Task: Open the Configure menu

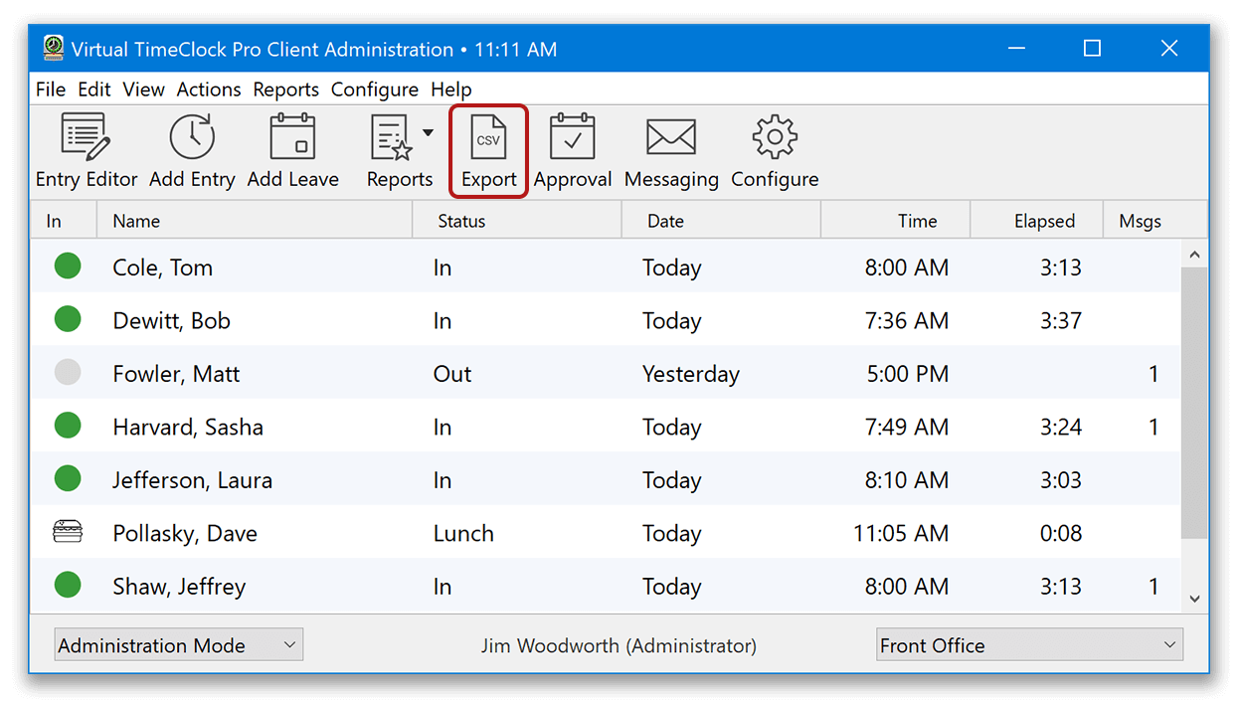Action: [375, 88]
